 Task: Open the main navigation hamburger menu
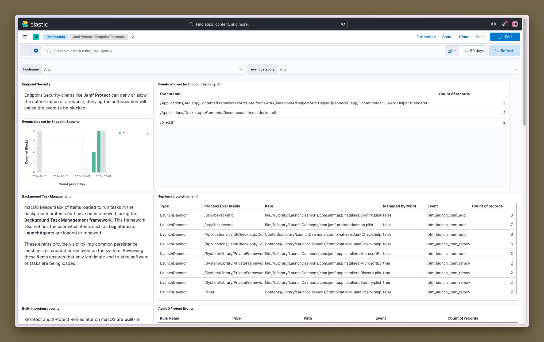(25, 37)
